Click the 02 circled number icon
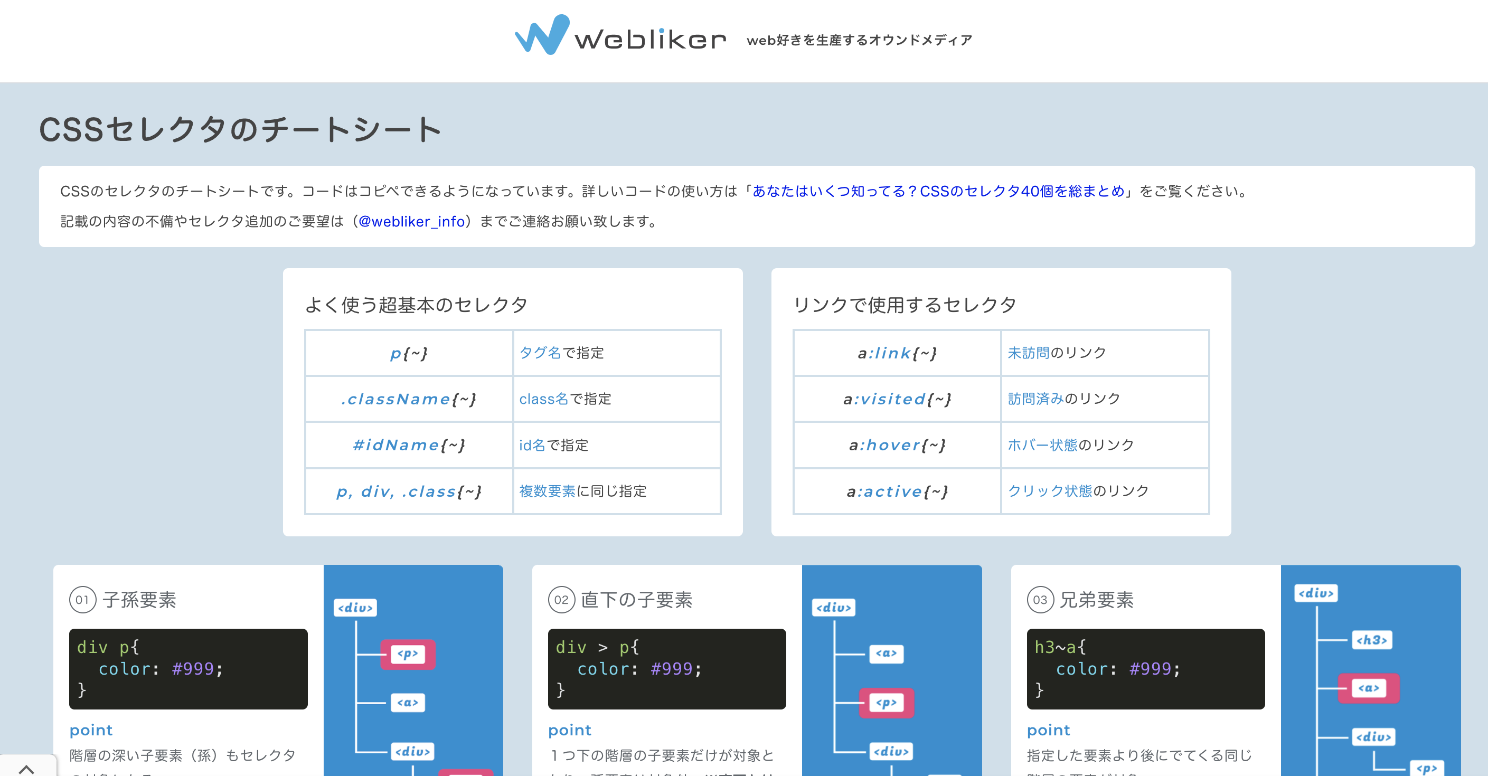 coord(561,600)
